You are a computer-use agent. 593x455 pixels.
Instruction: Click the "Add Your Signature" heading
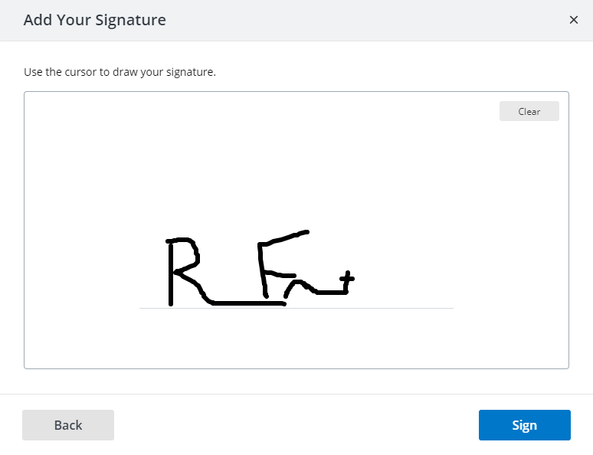coord(95,20)
